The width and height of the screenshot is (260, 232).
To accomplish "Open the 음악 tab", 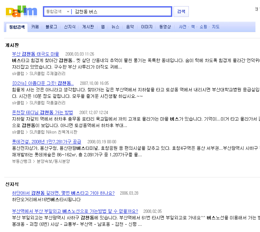I will 130,27.
